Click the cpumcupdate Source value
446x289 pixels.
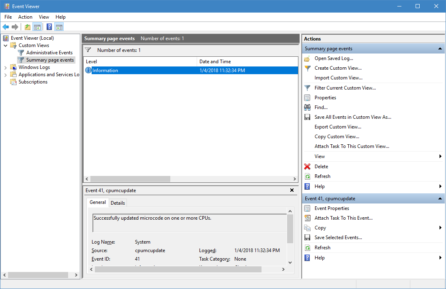pyautogui.click(x=150, y=250)
